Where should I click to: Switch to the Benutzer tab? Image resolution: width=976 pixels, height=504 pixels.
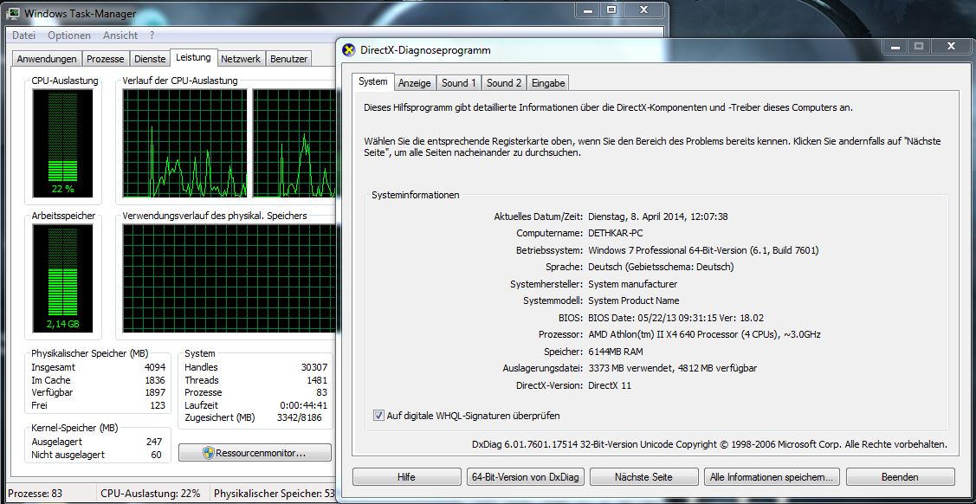[288, 59]
